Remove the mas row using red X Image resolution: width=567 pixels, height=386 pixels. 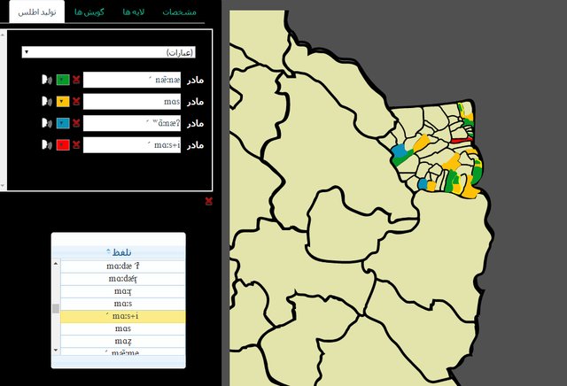tap(77, 101)
